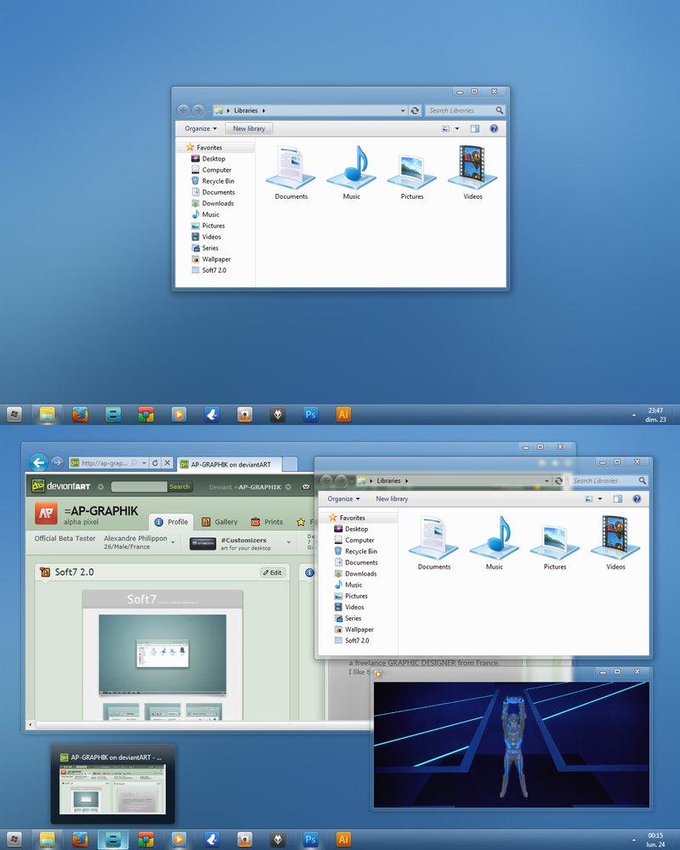
Task: Open the Prints tab on the profile
Action: click(x=274, y=522)
